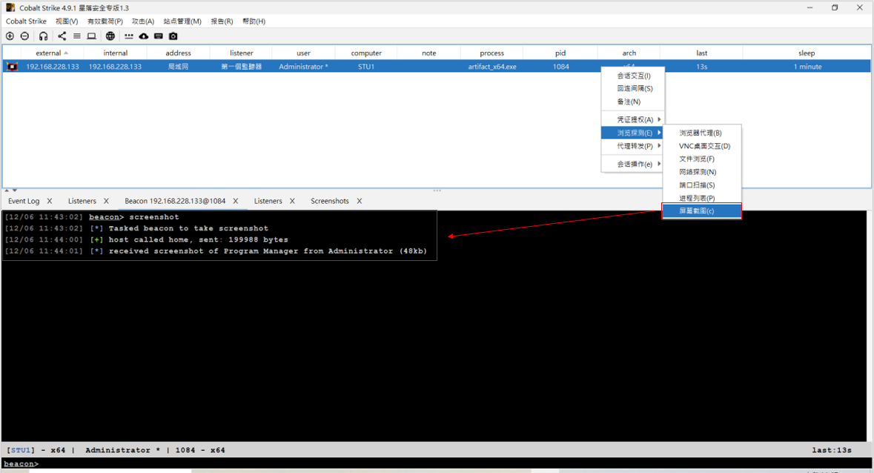Screen dimensions: 874x473
Task: Open the 视图(V) menu
Action: click(x=66, y=21)
